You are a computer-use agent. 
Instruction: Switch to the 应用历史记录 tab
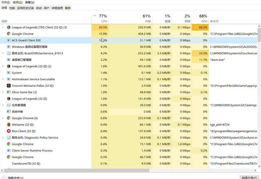pyautogui.click(x=25, y=8)
